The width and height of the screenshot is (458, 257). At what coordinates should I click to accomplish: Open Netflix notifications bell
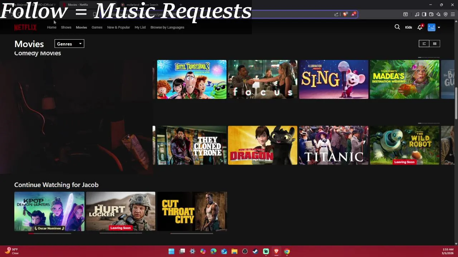point(420,27)
